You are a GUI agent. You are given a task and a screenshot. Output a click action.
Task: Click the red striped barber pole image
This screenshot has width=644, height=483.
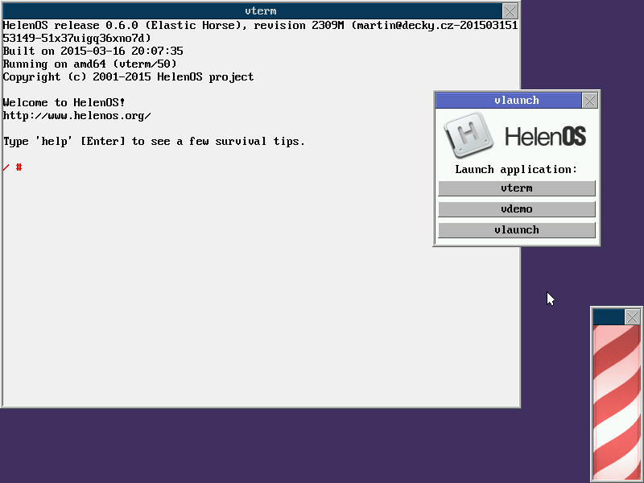tap(617, 402)
